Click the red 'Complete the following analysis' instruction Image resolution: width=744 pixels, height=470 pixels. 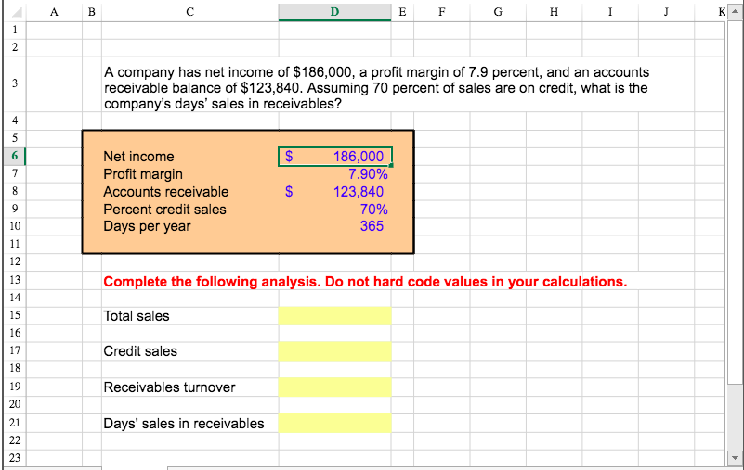[x=365, y=282]
